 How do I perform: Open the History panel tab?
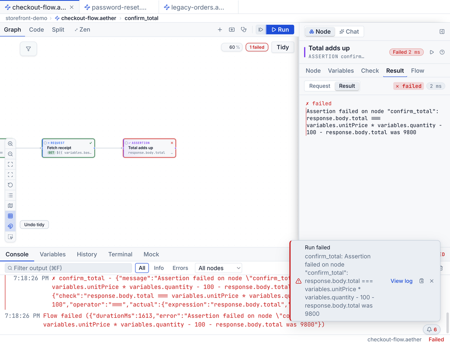click(x=87, y=254)
